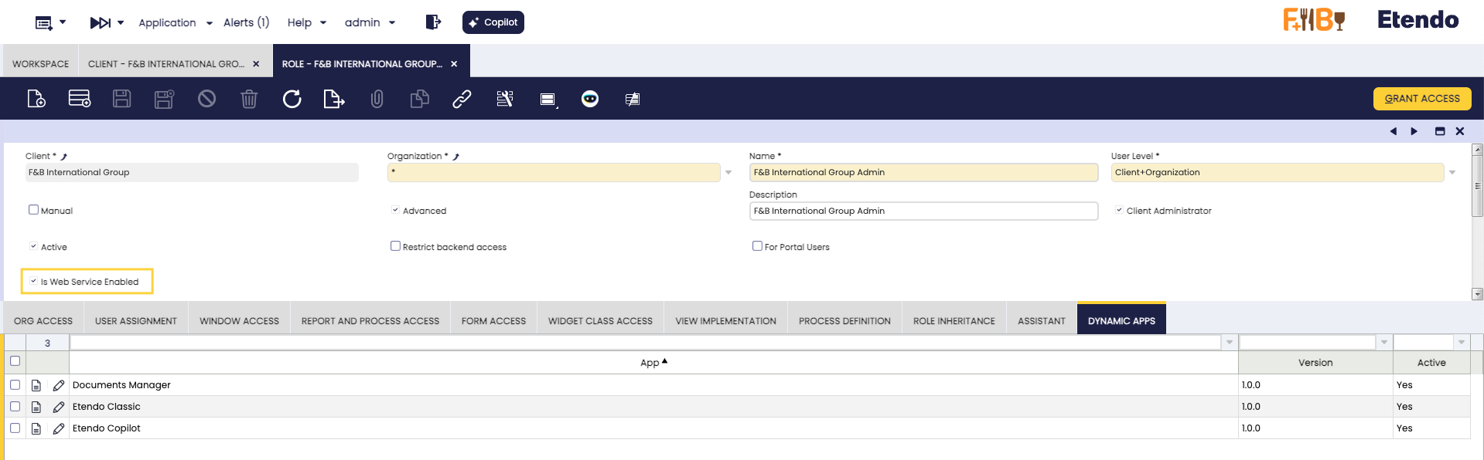The height and width of the screenshot is (460, 1484).
Task: Click the Copilot robot face toolbar icon
Action: (590, 99)
